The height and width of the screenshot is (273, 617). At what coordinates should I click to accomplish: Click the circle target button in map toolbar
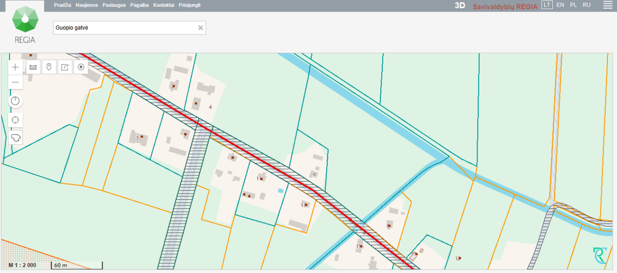click(81, 67)
